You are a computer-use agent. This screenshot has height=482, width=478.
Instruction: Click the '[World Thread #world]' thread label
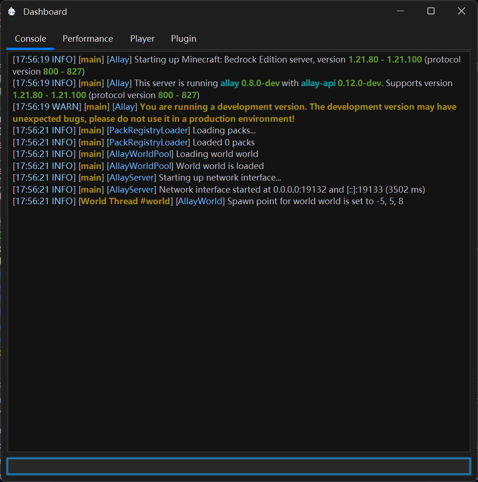pos(126,201)
